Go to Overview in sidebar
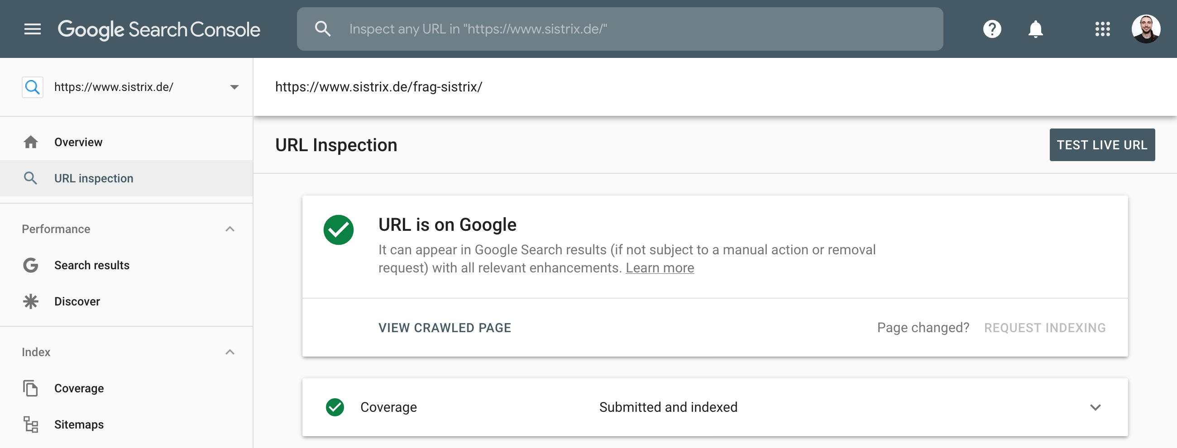Image resolution: width=1177 pixels, height=448 pixels. pos(127,142)
